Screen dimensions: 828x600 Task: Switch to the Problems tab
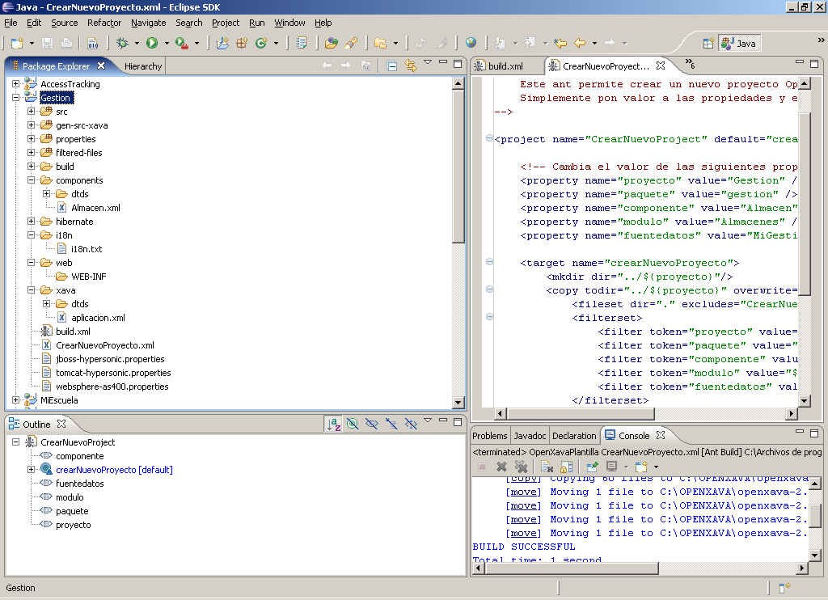click(x=490, y=436)
